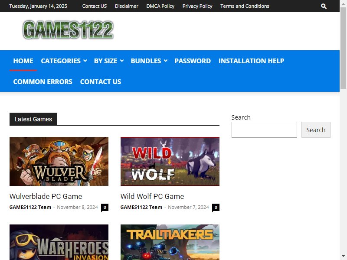The height and width of the screenshot is (260, 347).
Task: Open comment count badge for Wulverblade
Action: click(x=105, y=208)
